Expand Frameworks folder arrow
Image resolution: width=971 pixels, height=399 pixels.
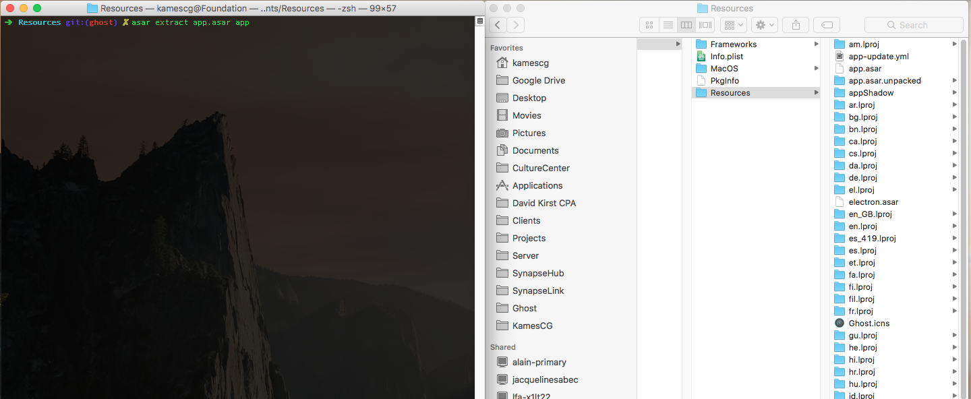[816, 44]
